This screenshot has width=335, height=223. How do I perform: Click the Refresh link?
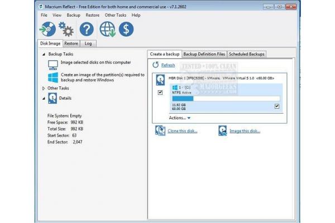(168, 65)
